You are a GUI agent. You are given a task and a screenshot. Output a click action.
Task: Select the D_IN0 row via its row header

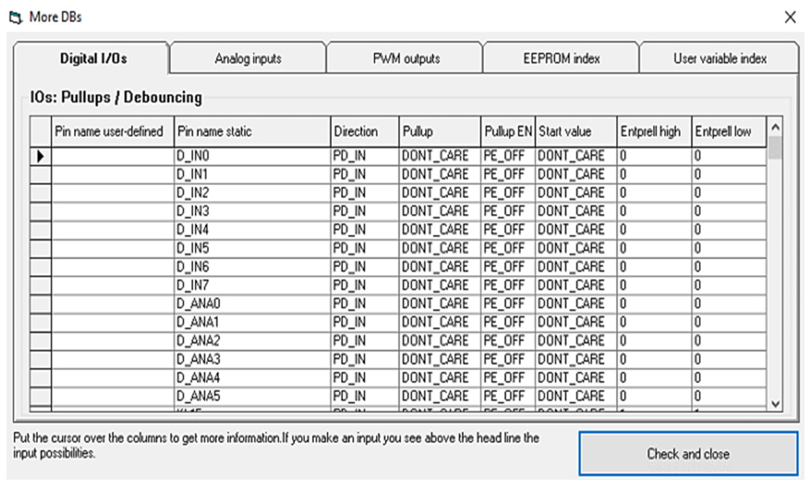click(41, 156)
